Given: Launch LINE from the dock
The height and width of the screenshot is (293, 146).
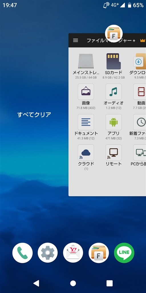Looking at the screenshot, I should pyautogui.click(x=124, y=253).
